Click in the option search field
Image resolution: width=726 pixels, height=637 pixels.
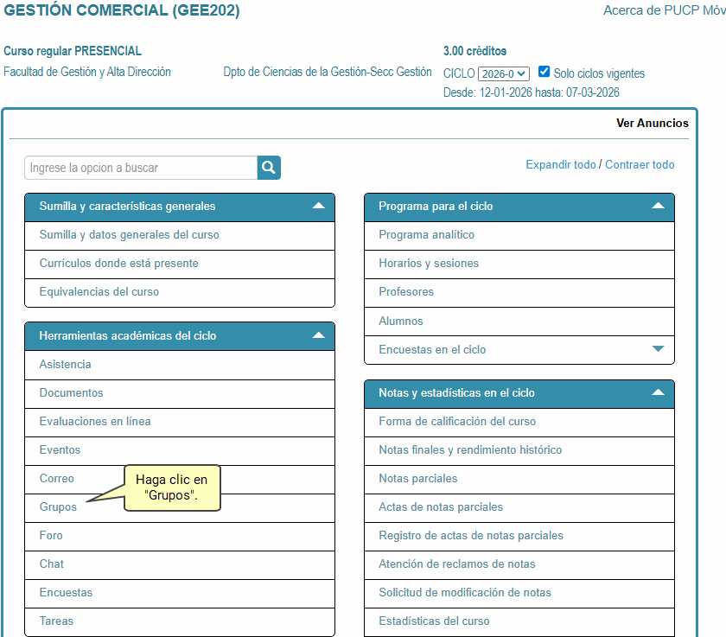[141, 168]
